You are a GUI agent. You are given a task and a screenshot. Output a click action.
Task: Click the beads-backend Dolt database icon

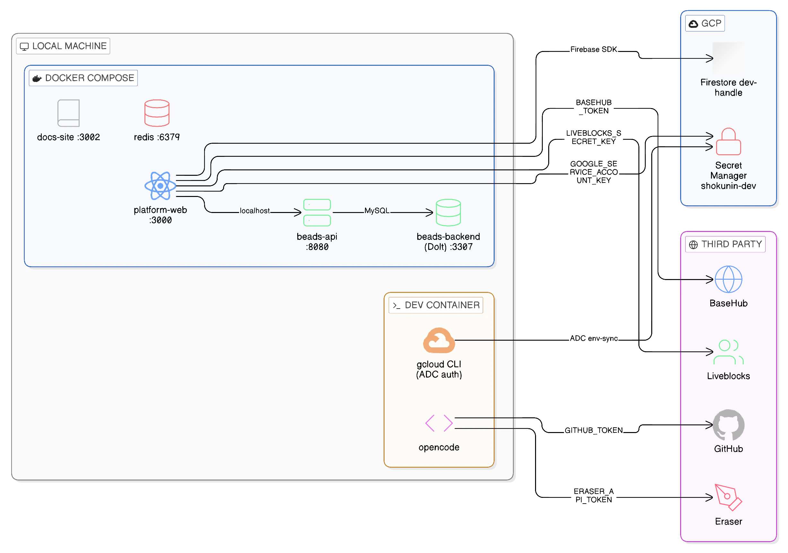click(448, 213)
